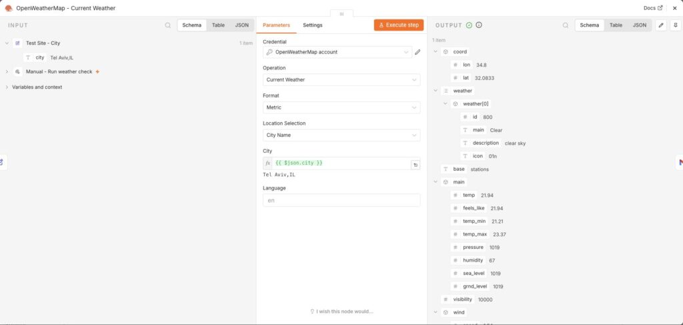The height and width of the screenshot is (325, 683).
Task: Click the text icon beside description
Action: 465,143
